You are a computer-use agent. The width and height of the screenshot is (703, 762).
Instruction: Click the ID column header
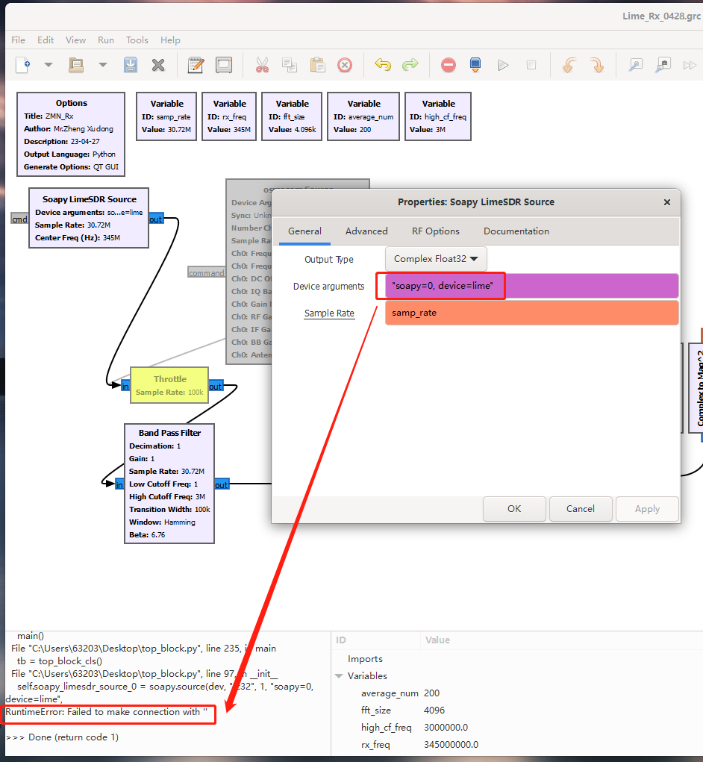(x=375, y=640)
